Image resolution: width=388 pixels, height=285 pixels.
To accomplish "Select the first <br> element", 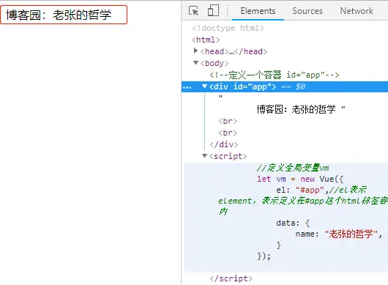I will [228, 121].
